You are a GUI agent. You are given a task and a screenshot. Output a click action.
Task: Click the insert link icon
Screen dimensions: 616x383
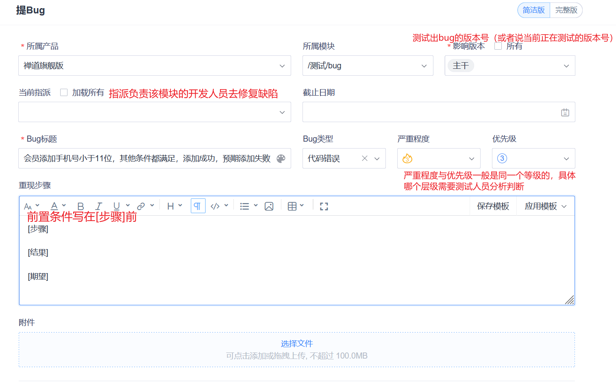click(141, 206)
